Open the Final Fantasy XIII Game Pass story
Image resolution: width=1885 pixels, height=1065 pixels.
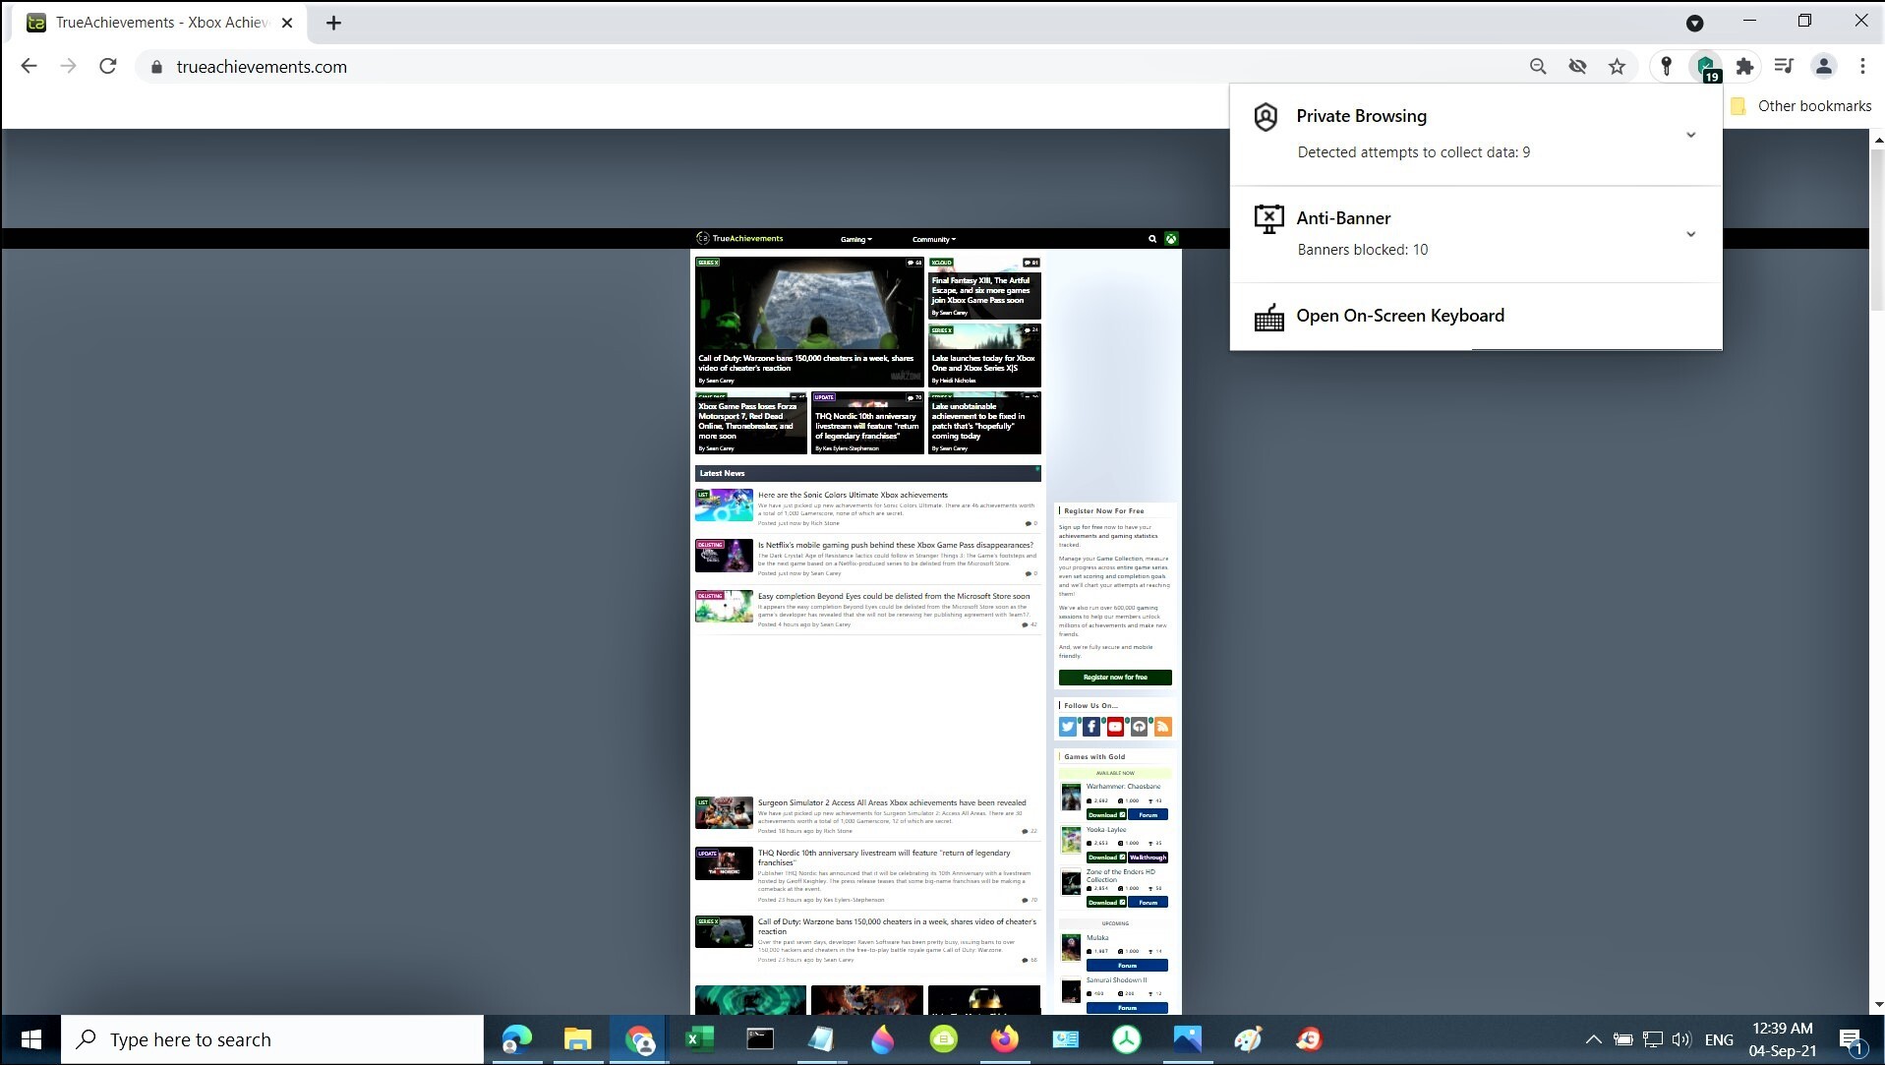(x=984, y=288)
